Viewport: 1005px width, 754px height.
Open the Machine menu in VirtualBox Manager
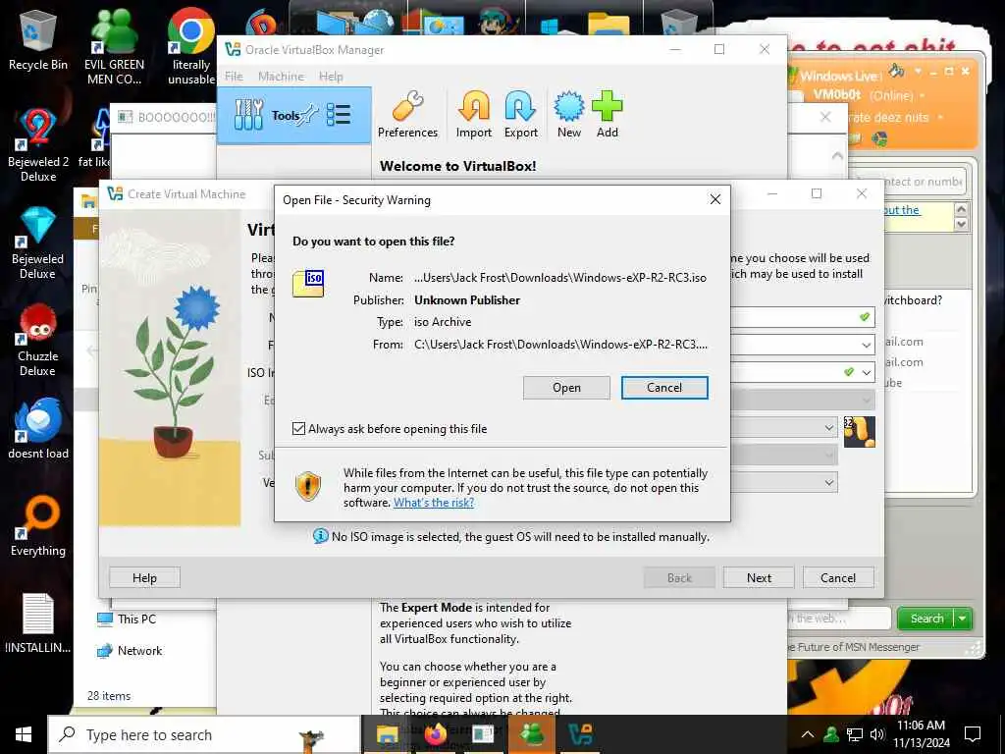coord(281,77)
